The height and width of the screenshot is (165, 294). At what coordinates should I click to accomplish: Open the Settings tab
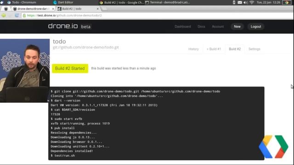(254, 49)
